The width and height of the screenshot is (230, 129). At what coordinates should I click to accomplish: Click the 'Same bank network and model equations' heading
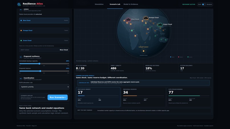pyautogui.click(x=42, y=108)
